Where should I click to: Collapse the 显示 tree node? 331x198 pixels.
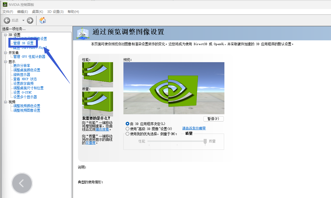coord(6,62)
